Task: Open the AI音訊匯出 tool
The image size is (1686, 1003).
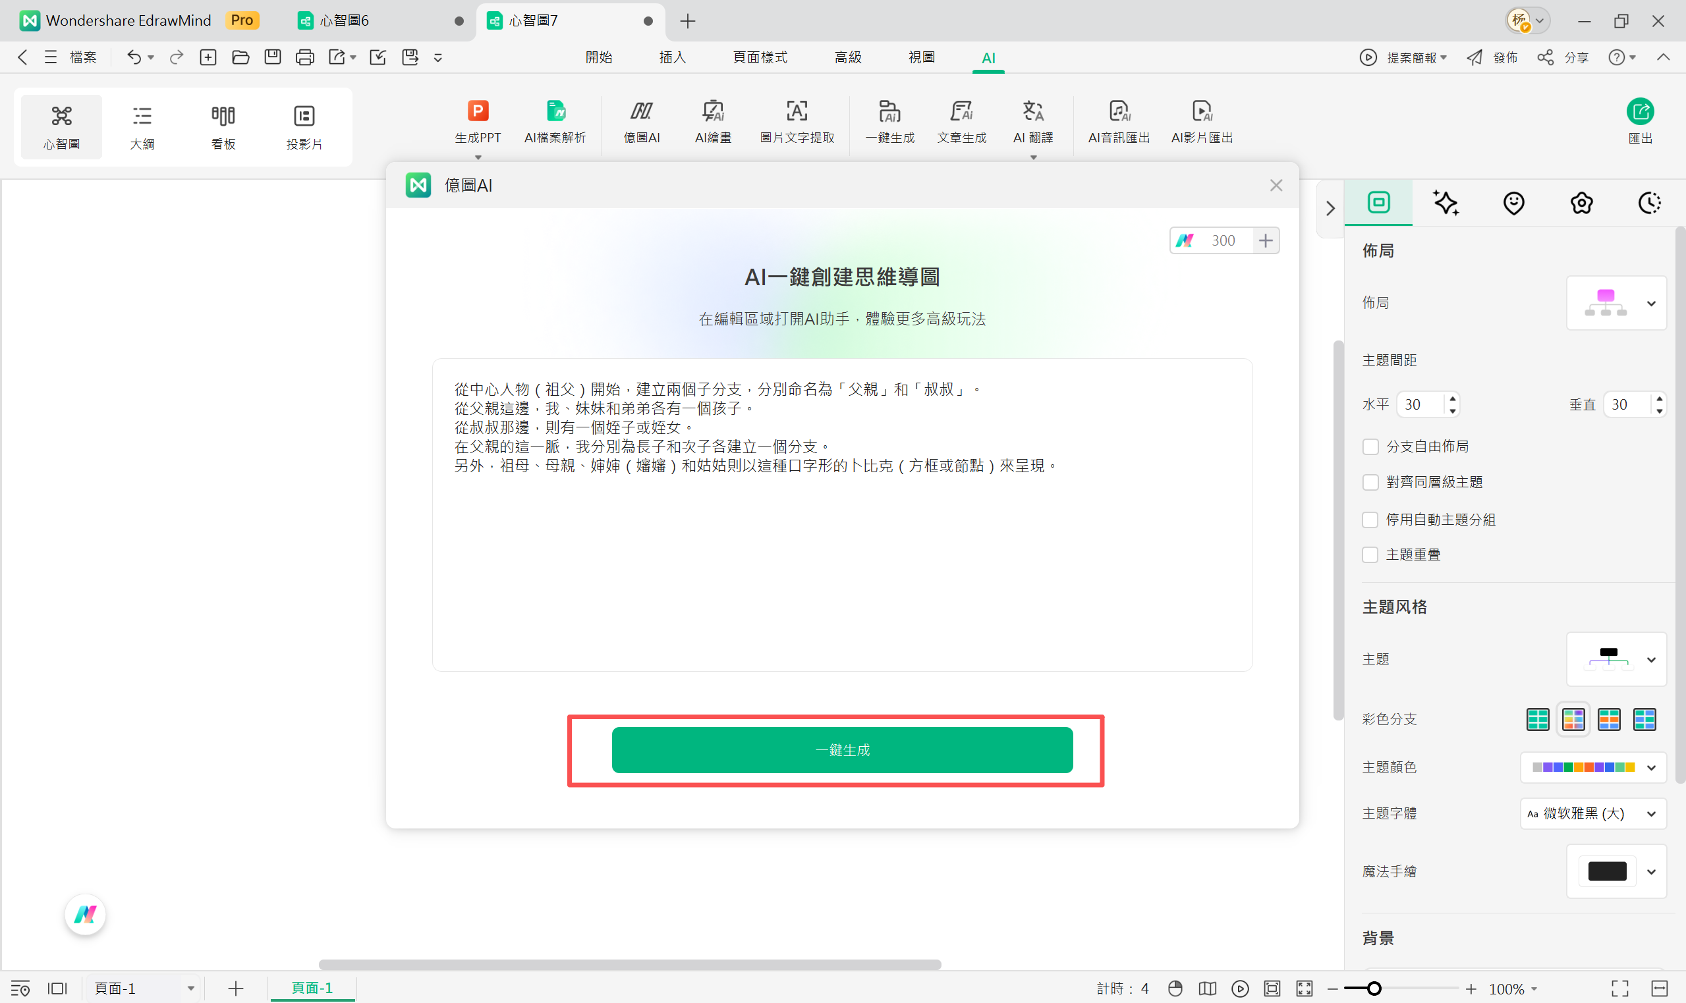Action: click(1118, 122)
